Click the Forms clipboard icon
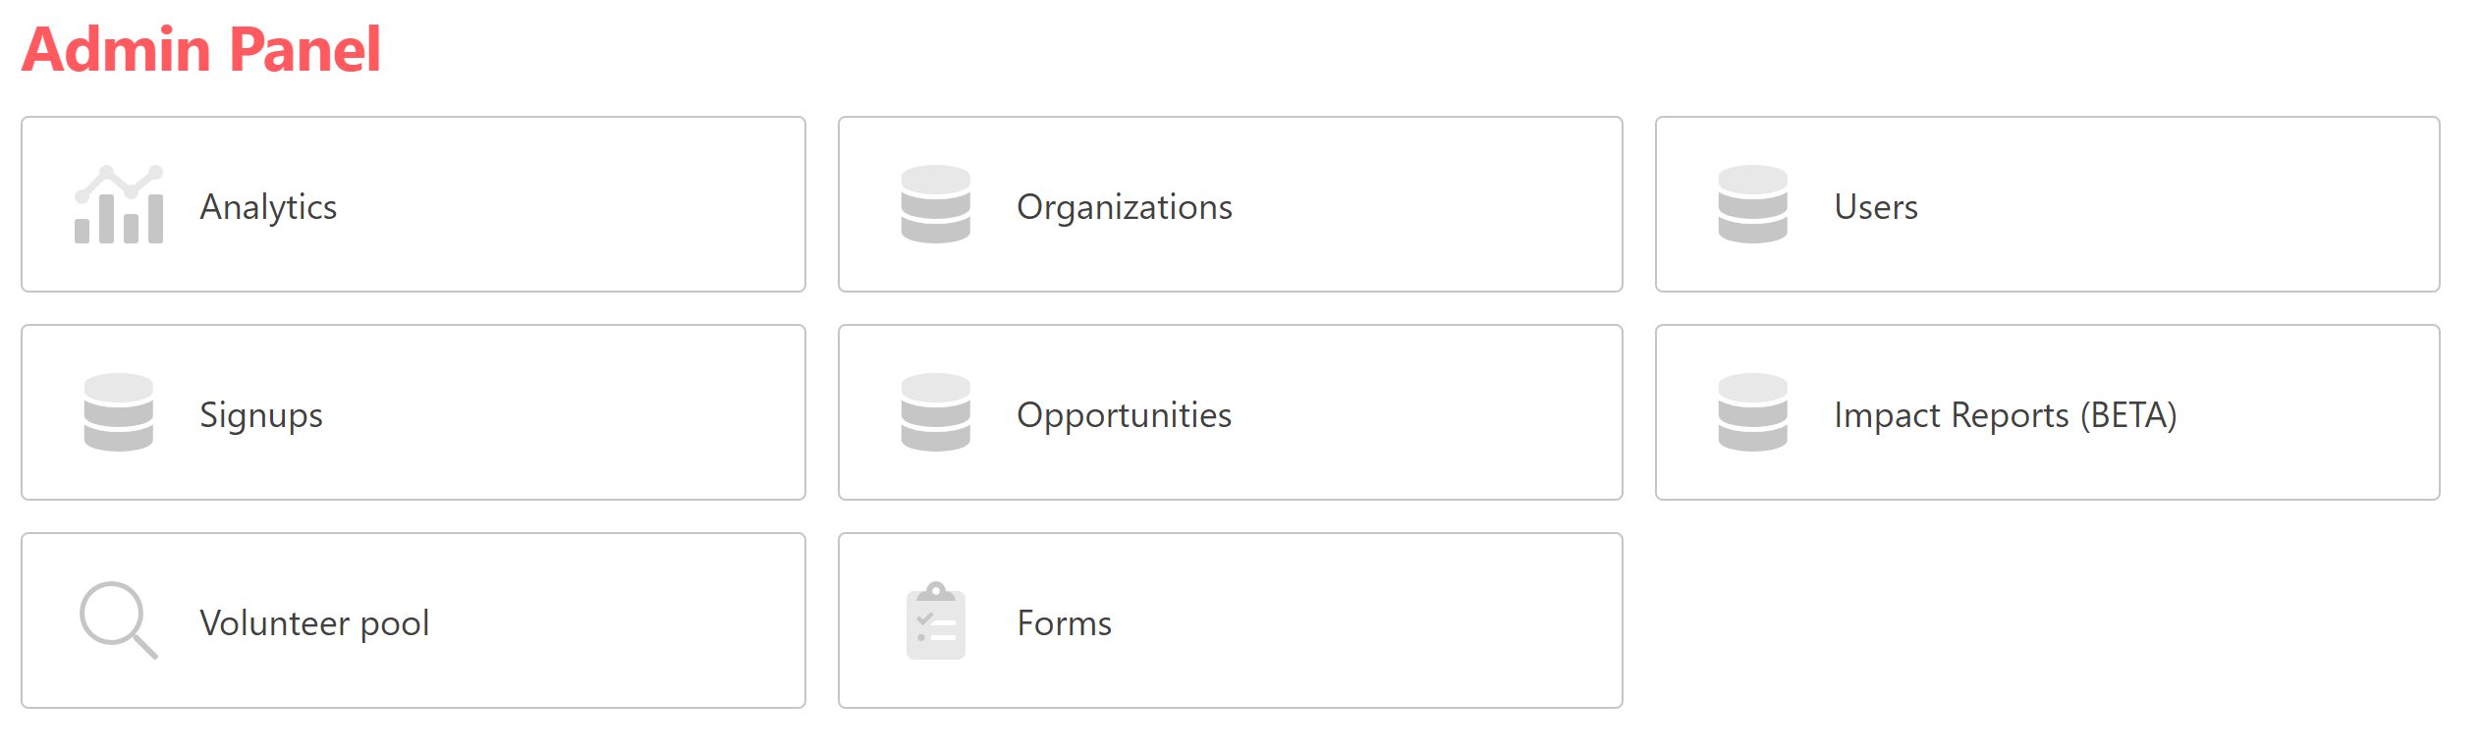This screenshot has width=2482, height=752. point(935,621)
